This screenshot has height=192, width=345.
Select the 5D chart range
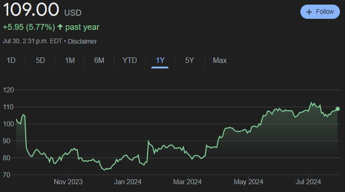(x=40, y=61)
